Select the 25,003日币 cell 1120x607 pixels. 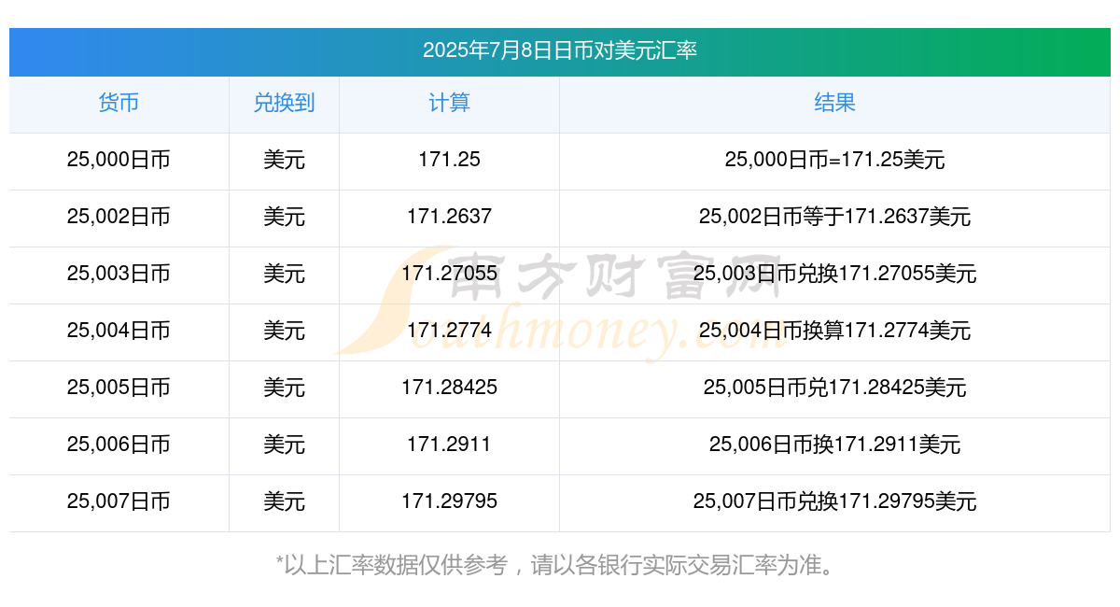[119, 274]
